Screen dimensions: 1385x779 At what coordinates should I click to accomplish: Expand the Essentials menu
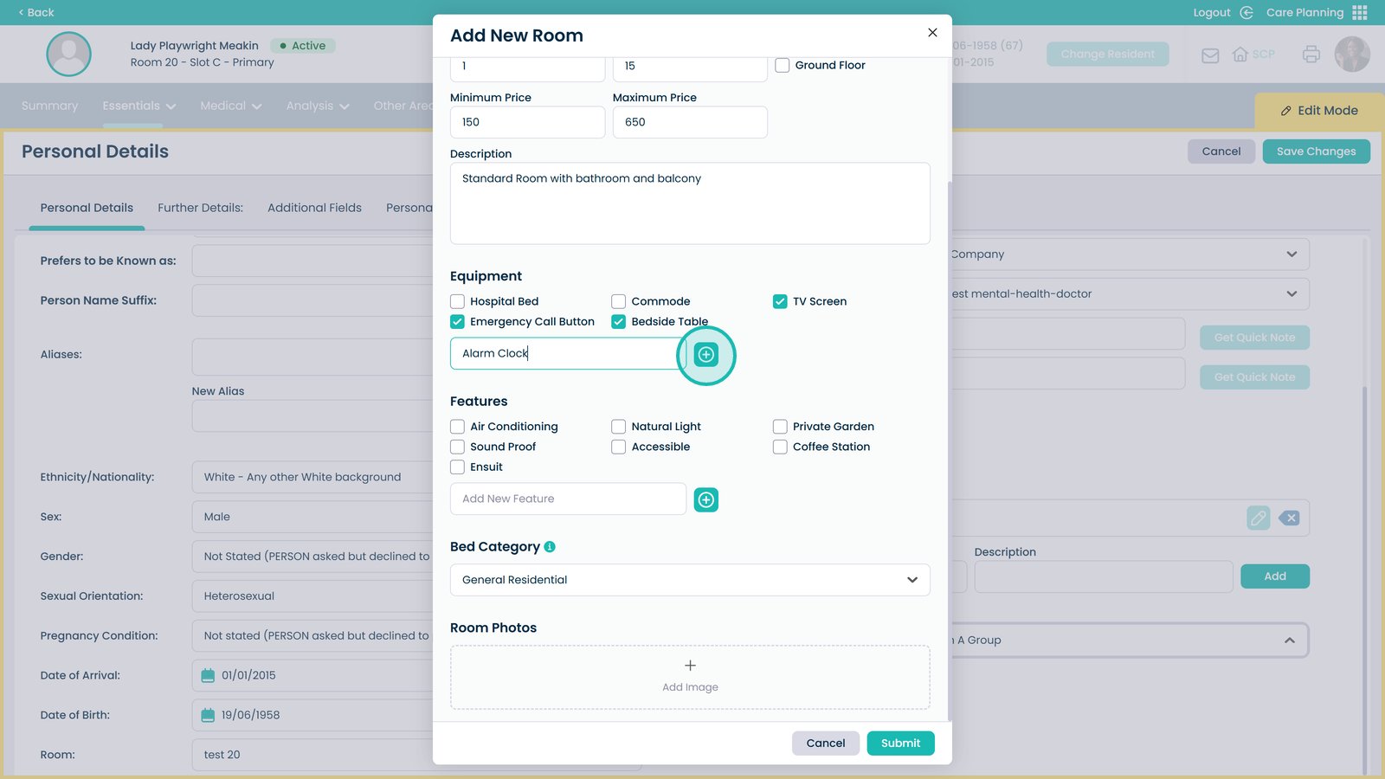[138, 106]
